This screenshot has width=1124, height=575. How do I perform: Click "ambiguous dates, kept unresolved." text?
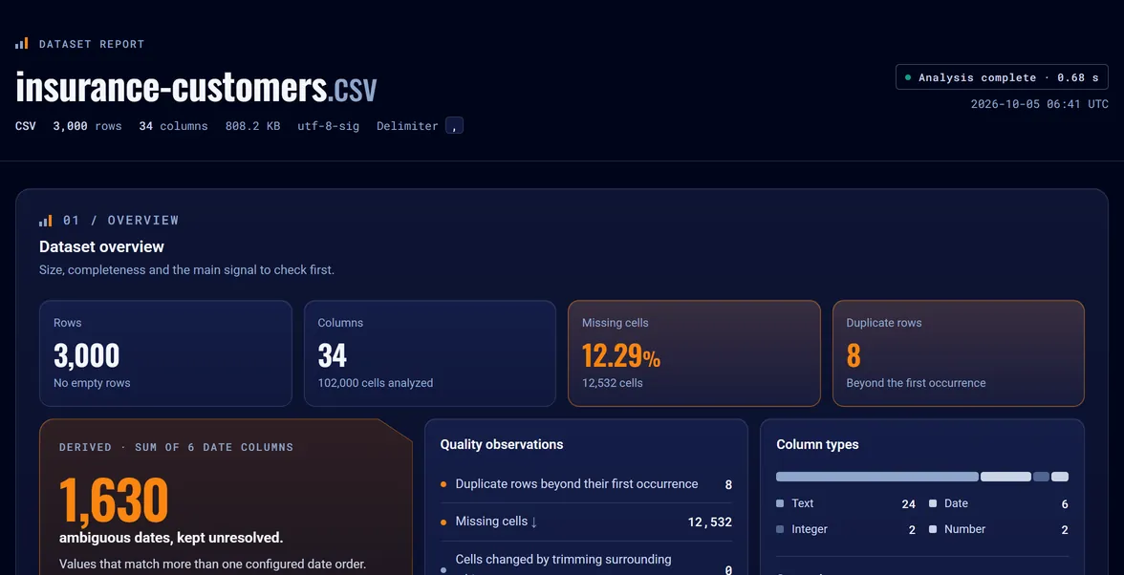pos(171,538)
